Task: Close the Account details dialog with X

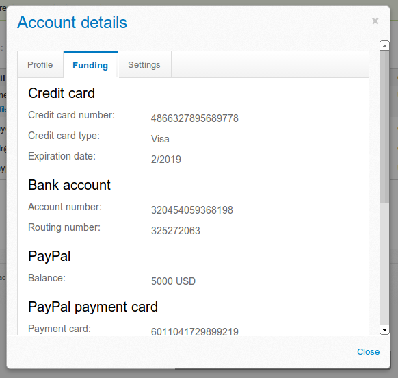Action: [375, 21]
